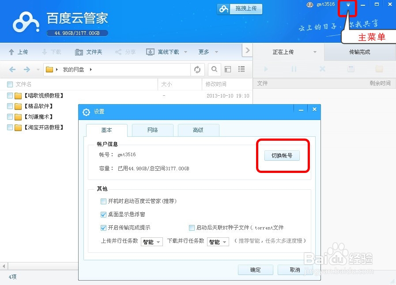Switch to list view icon

(x=241, y=69)
